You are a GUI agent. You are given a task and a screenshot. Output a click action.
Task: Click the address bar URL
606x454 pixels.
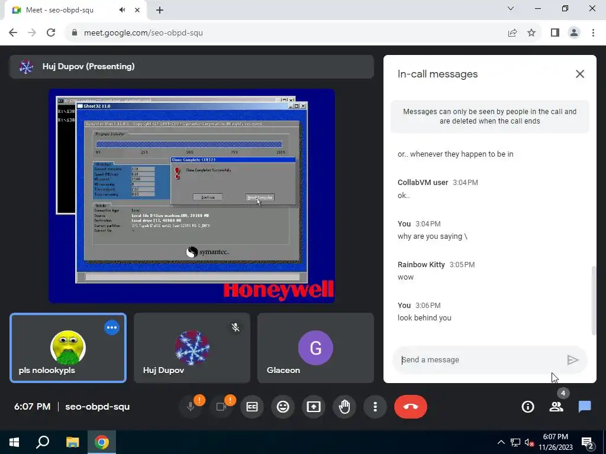tap(143, 33)
